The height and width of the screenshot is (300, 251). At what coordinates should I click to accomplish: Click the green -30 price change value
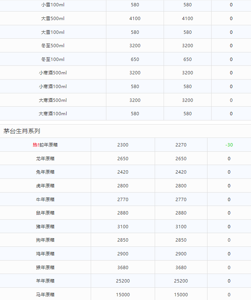[x=229, y=145]
